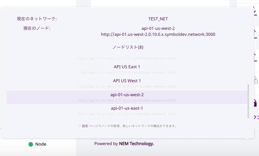Click the 現在のネットワーク label
This screenshot has width=259, height=156.
pyautogui.click(x=37, y=19)
